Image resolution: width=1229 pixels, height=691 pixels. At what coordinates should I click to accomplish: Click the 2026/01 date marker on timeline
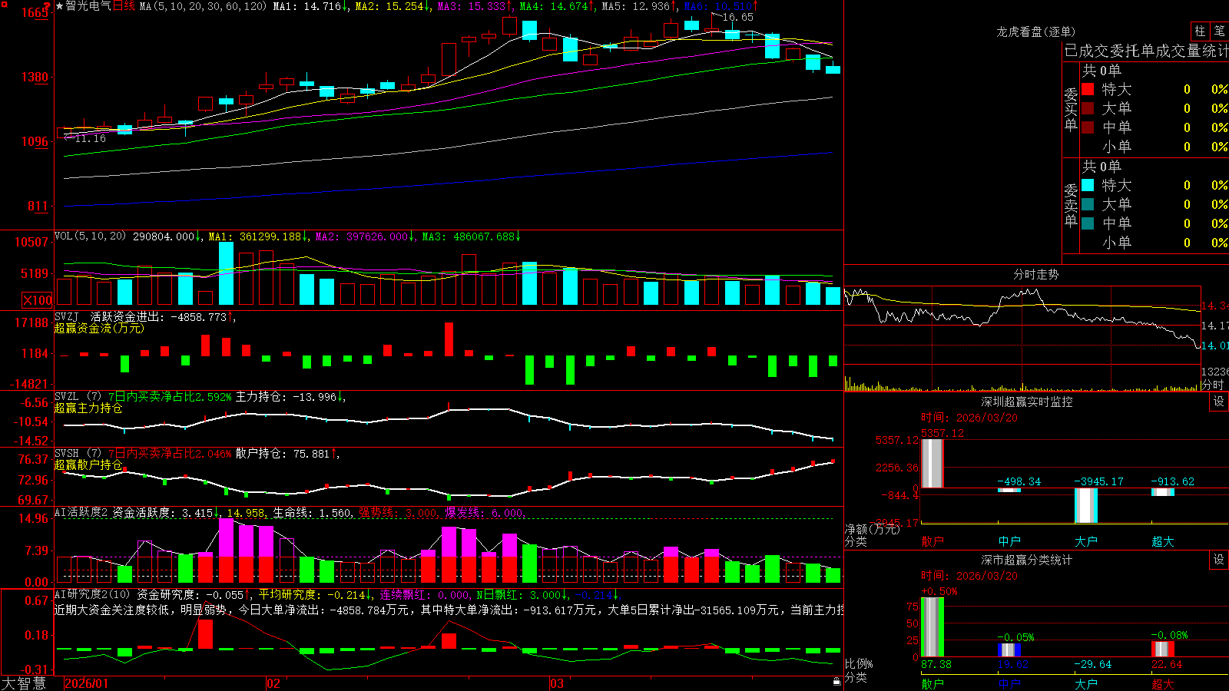tap(87, 683)
